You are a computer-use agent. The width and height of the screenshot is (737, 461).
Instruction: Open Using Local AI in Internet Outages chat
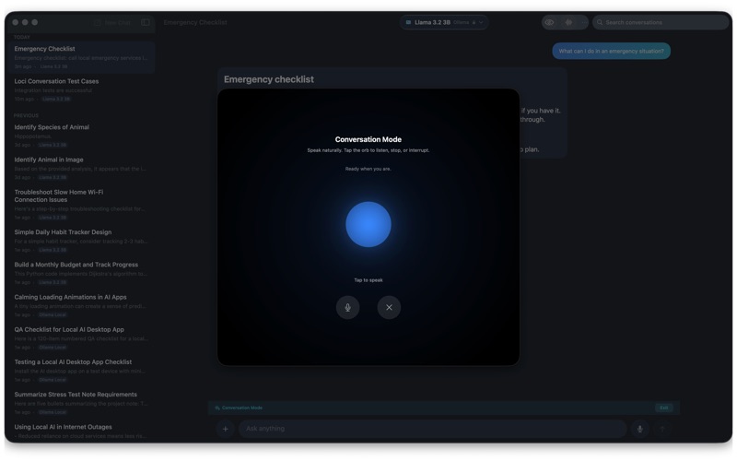click(81, 431)
